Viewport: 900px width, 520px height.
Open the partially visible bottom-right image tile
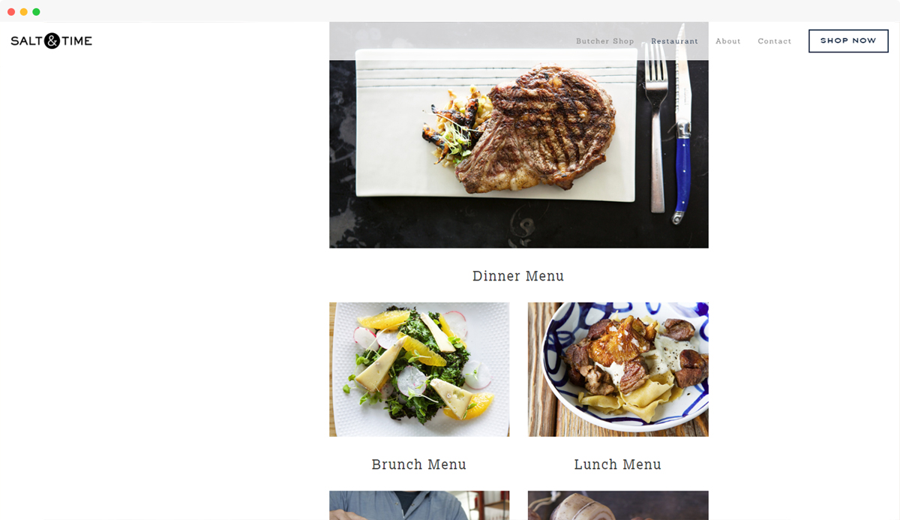coord(618,505)
